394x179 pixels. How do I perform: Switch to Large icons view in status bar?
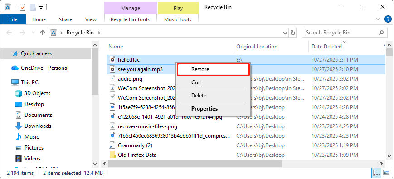[x=386, y=173]
